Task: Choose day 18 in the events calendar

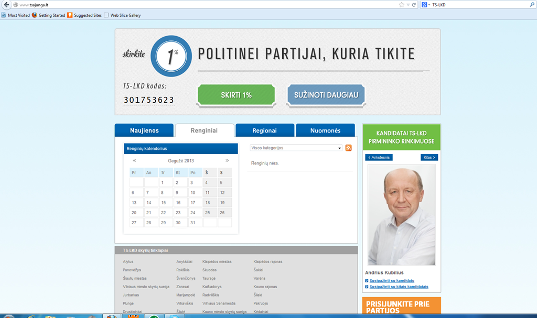Action: [x=210, y=203]
